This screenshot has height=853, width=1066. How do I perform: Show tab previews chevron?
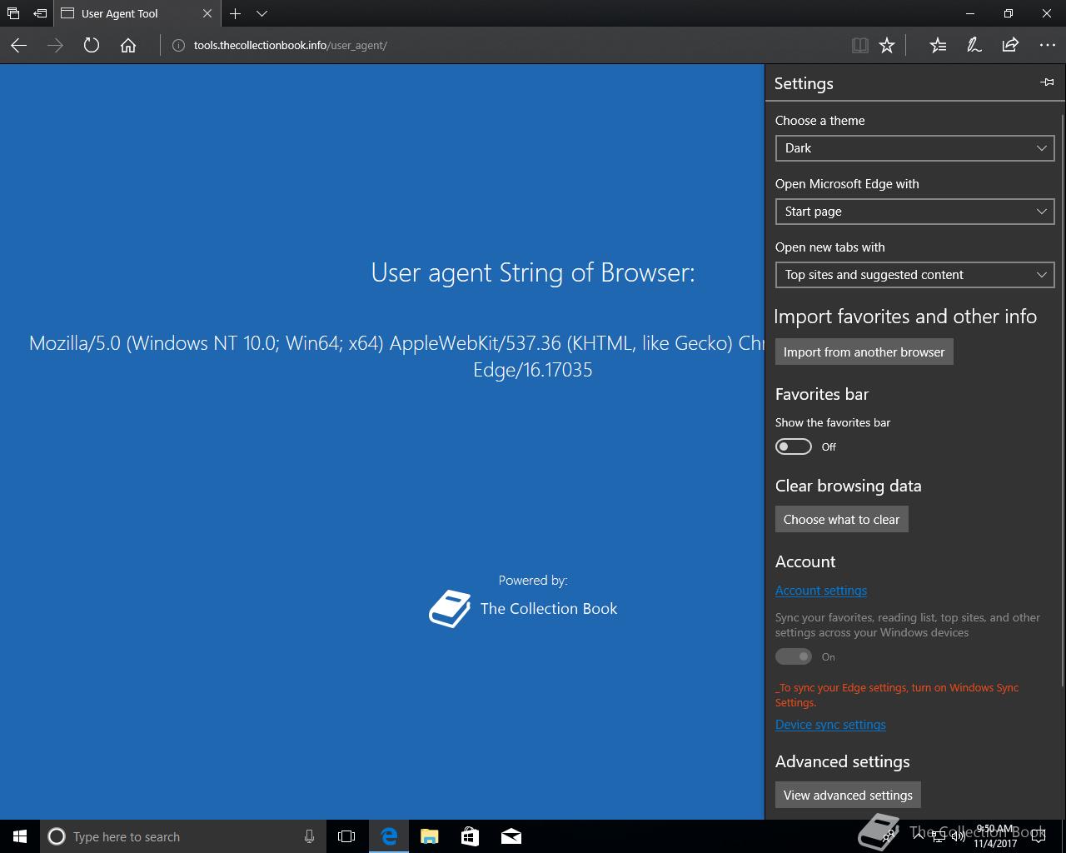262,13
